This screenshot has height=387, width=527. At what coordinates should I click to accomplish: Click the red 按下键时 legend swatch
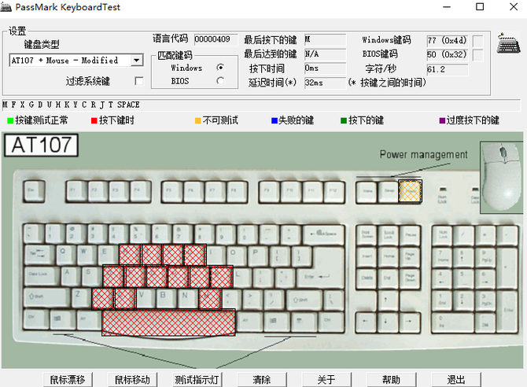tap(94, 120)
